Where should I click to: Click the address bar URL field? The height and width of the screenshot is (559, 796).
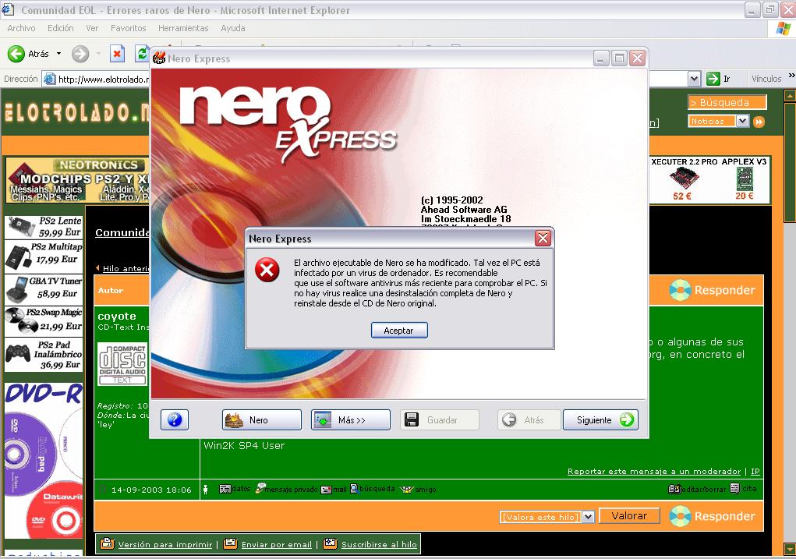(97, 80)
